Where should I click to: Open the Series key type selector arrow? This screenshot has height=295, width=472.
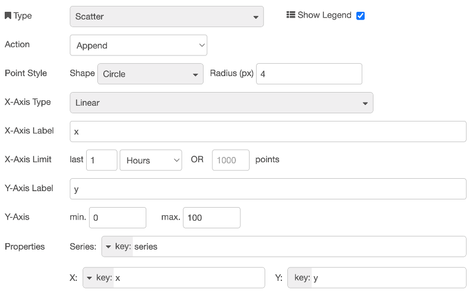[108, 247]
